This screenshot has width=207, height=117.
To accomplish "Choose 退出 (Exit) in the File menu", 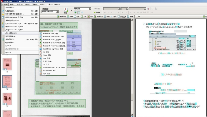I will [20, 53].
